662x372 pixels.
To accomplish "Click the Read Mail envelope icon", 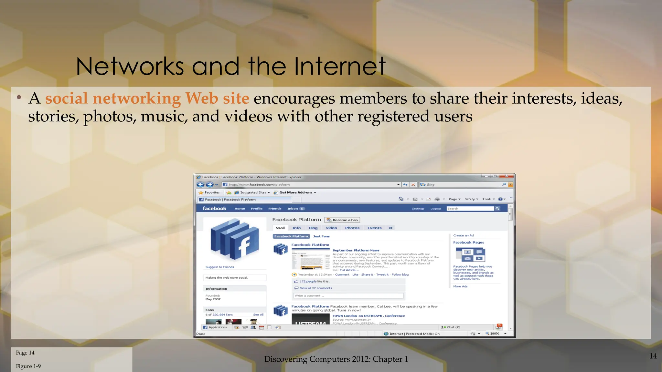I will pyautogui.click(x=428, y=199).
